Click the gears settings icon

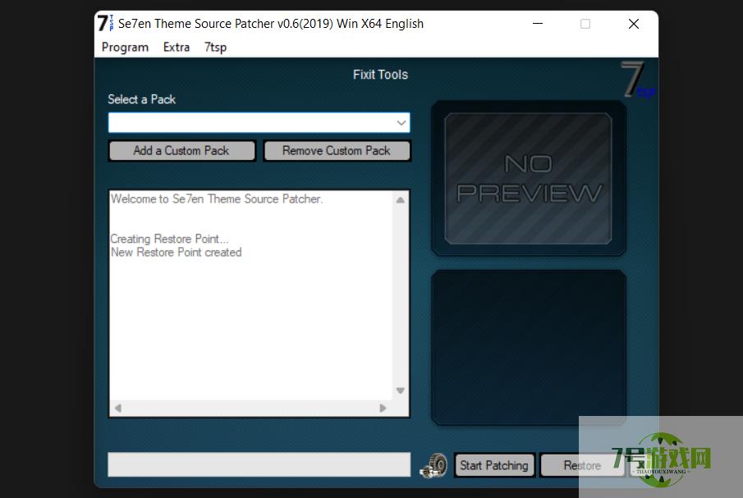[433, 465]
